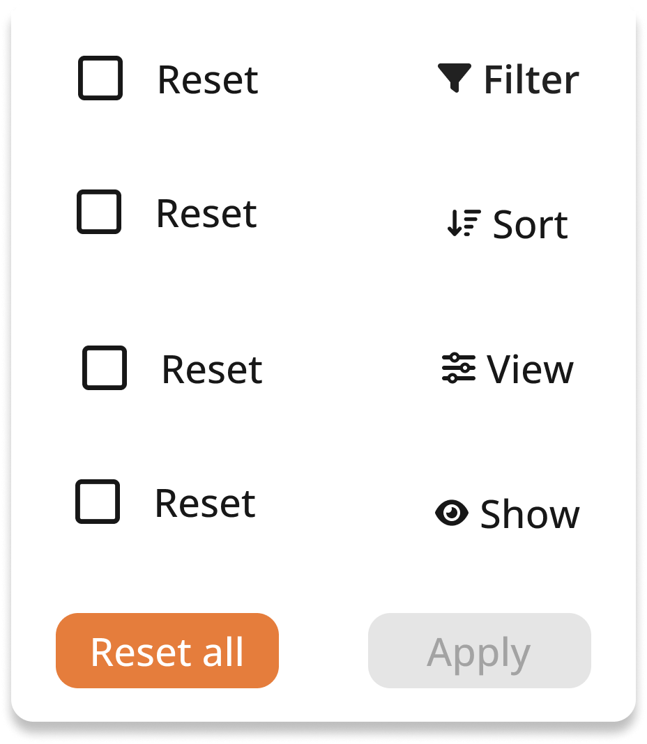Select the Reset label beside View

click(x=212, y=370)
